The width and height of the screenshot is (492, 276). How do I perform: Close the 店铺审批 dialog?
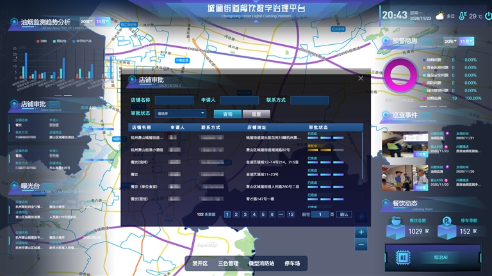click(x=361, y=78)
